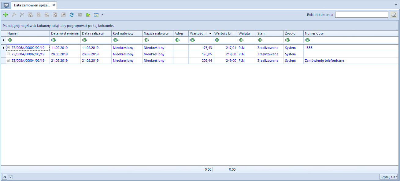Expand row ZS/008A/00004/02/19
Image resolution: width=400 pixels, height=181 pixels.
point(8,61)
